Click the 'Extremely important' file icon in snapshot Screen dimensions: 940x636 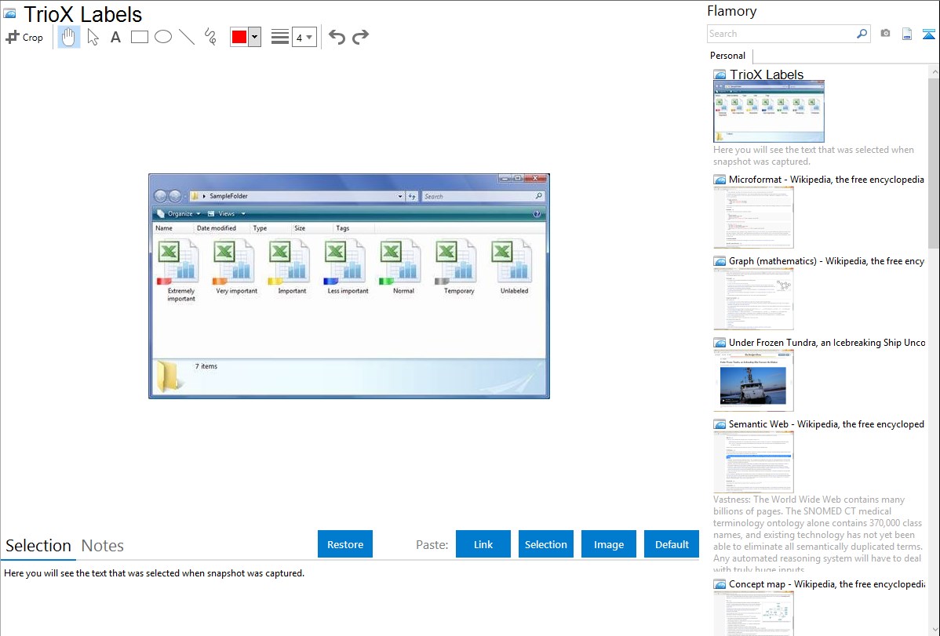click(x=178, y=261)
